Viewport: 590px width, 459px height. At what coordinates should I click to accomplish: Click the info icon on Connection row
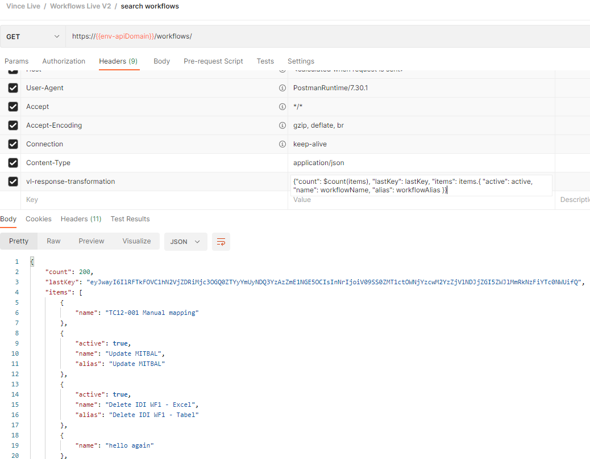(282, 144)
